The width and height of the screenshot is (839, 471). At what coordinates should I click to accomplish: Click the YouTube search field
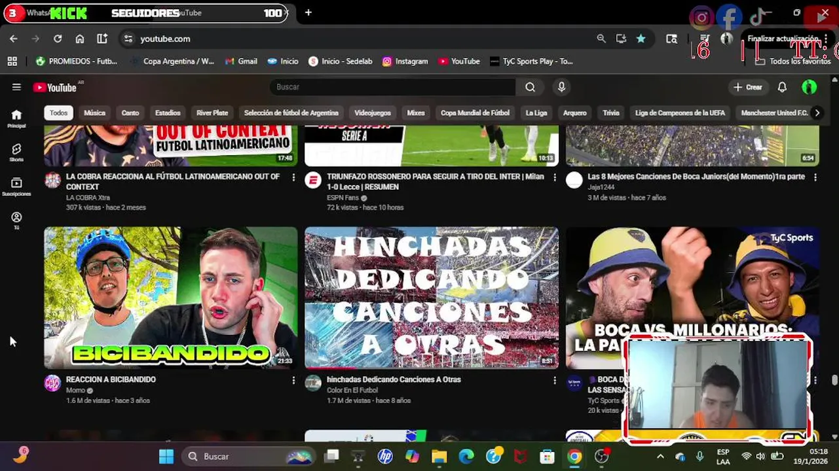click(393, 87)
